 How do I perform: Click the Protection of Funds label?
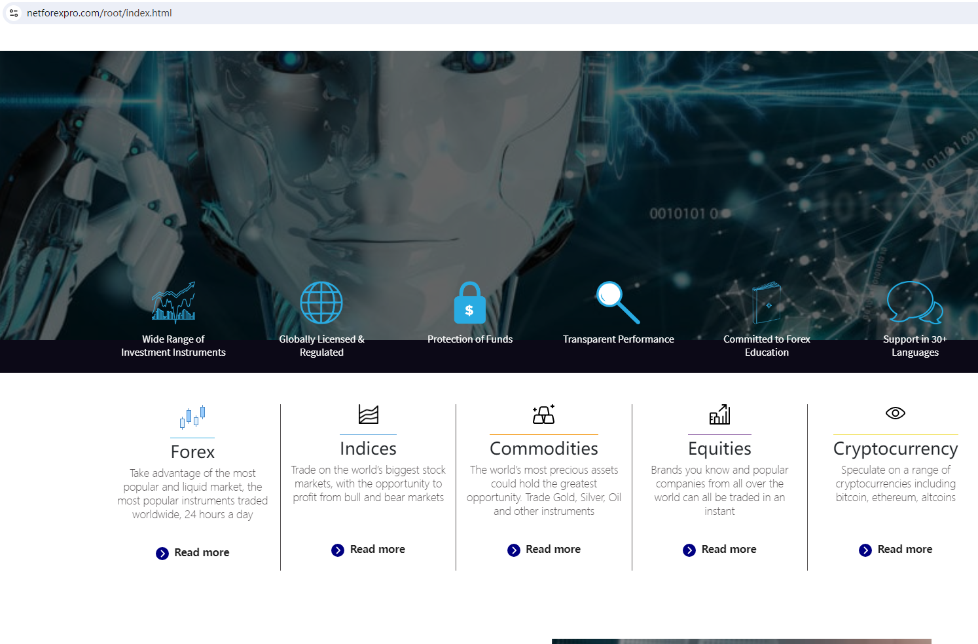click(470, 339)
